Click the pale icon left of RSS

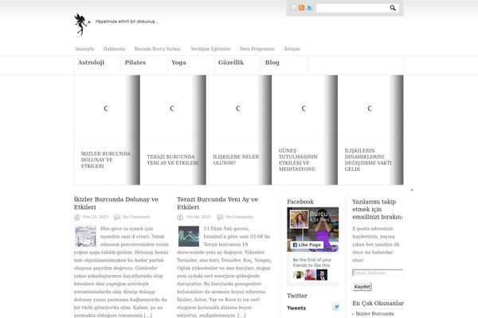(293, 8)
